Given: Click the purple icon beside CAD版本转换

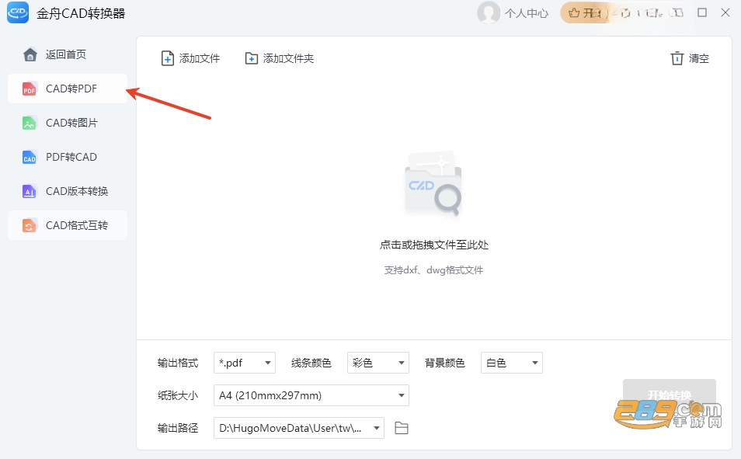Looking at the screenshot, I should [30, 192].
